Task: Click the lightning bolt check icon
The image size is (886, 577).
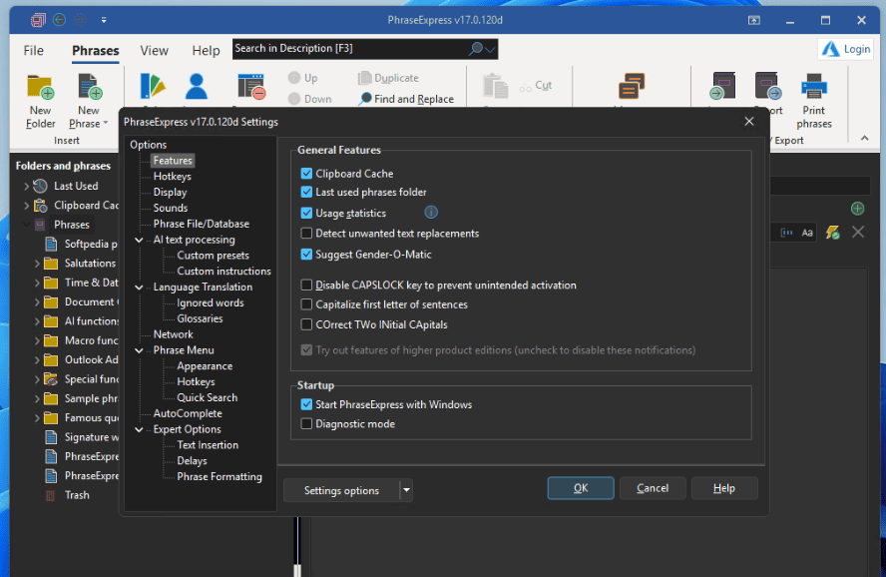Action: [x=832, y=233]
